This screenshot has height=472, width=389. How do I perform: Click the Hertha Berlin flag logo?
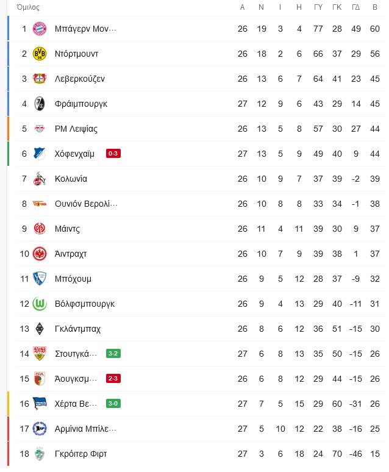pos(40,404)
